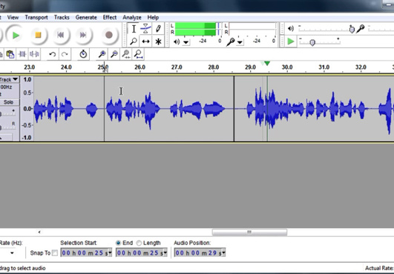Screen dimensions: 394x274
Task: Undo the last action
Action: 53,54
